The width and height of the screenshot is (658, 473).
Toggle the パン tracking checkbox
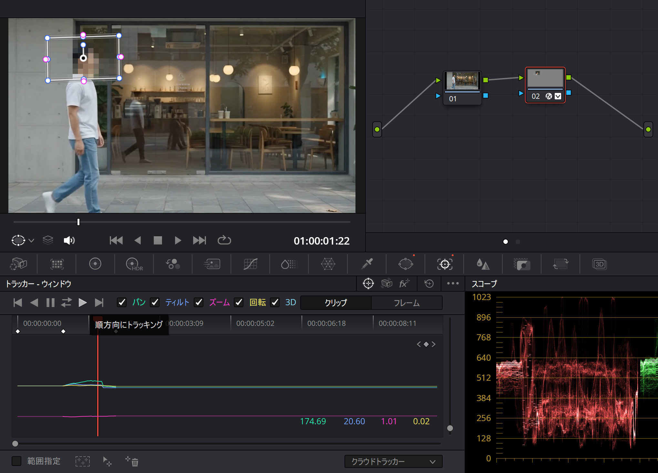click(122, 302)
